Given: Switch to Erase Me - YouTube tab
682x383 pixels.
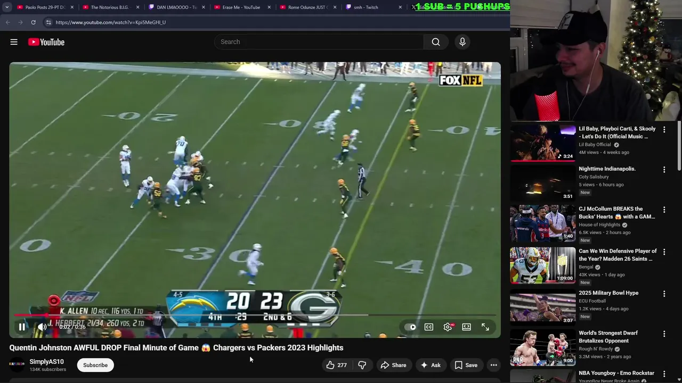Looking at the screenshot, I should [x=242, y=7].
